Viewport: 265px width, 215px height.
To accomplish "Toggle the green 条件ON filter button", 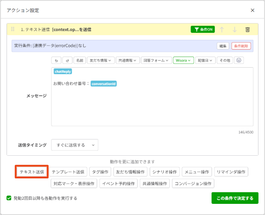I will pos(203,30).
